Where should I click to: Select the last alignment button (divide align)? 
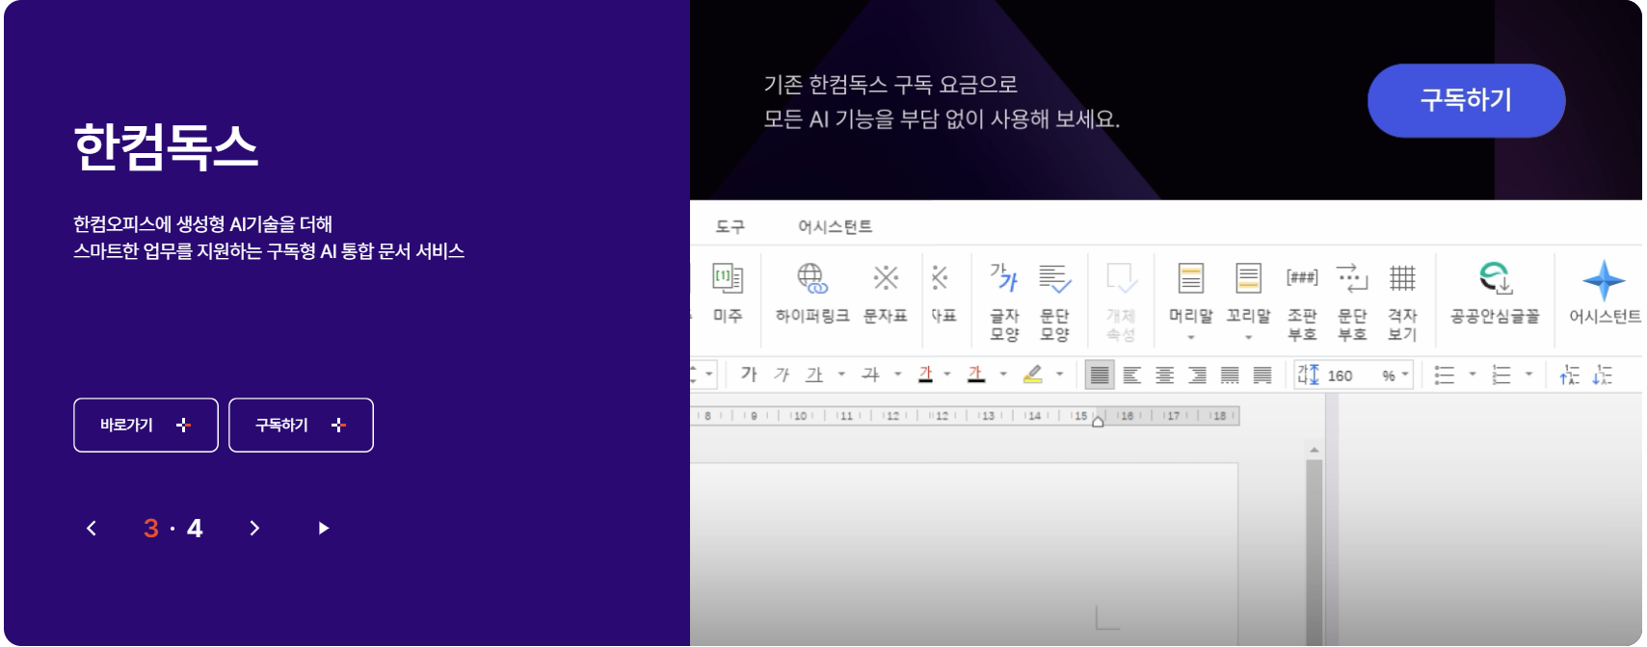pos(1262,375)
